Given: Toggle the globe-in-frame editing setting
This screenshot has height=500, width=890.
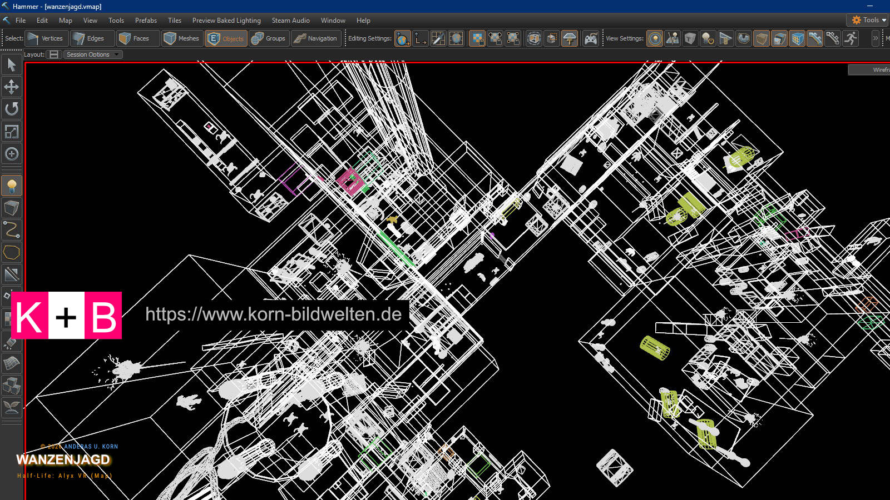Looking at the screenshot, I should coord(456,38).
